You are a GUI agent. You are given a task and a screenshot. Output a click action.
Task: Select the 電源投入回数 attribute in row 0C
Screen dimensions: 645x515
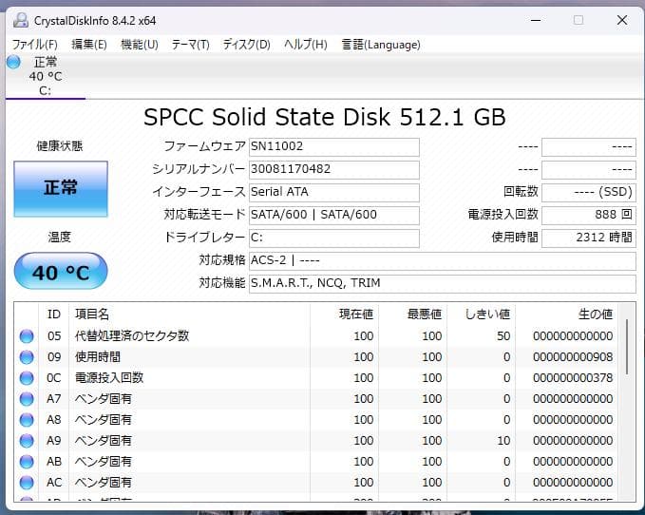(109, 378)
